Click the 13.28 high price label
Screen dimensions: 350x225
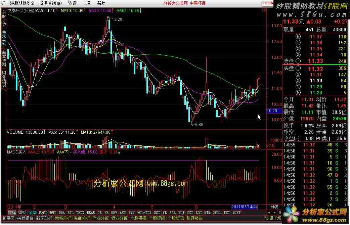[x=117, y=19]
